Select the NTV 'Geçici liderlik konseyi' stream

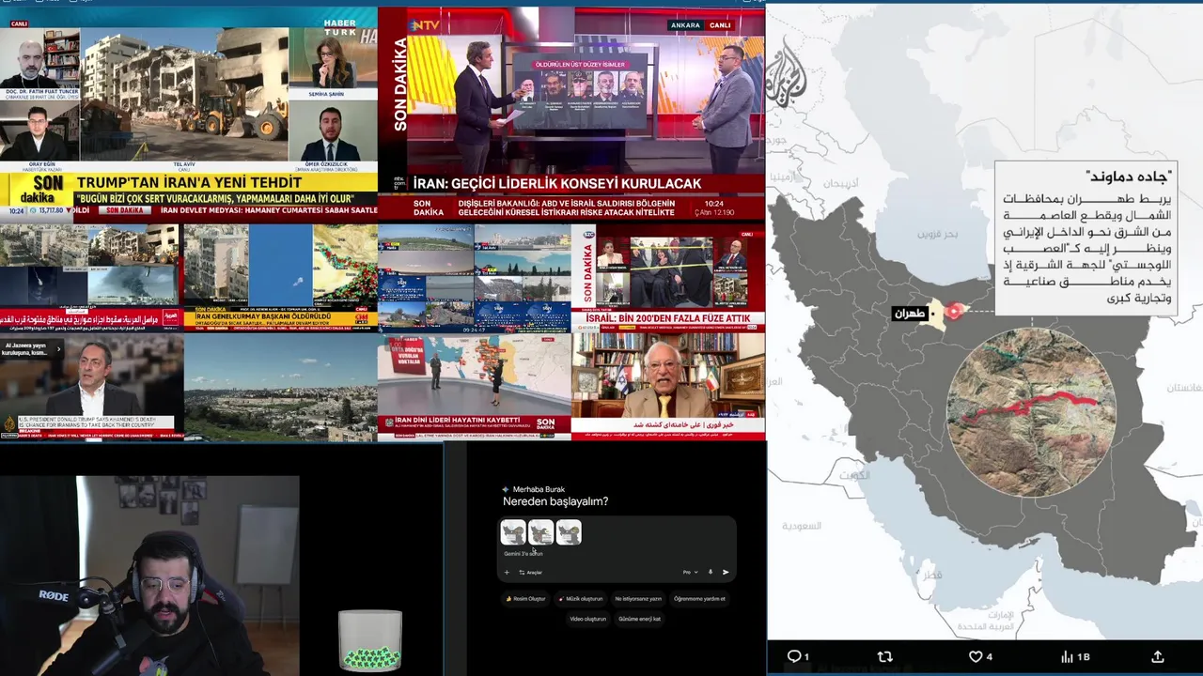tap(571, 113)
